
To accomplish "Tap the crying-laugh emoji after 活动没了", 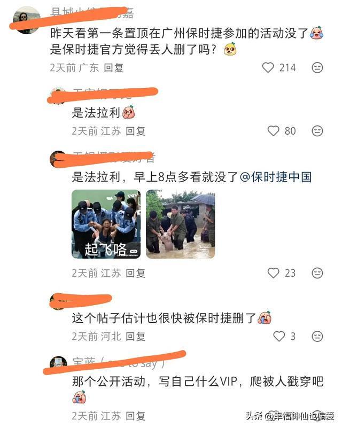I will 316,33.
